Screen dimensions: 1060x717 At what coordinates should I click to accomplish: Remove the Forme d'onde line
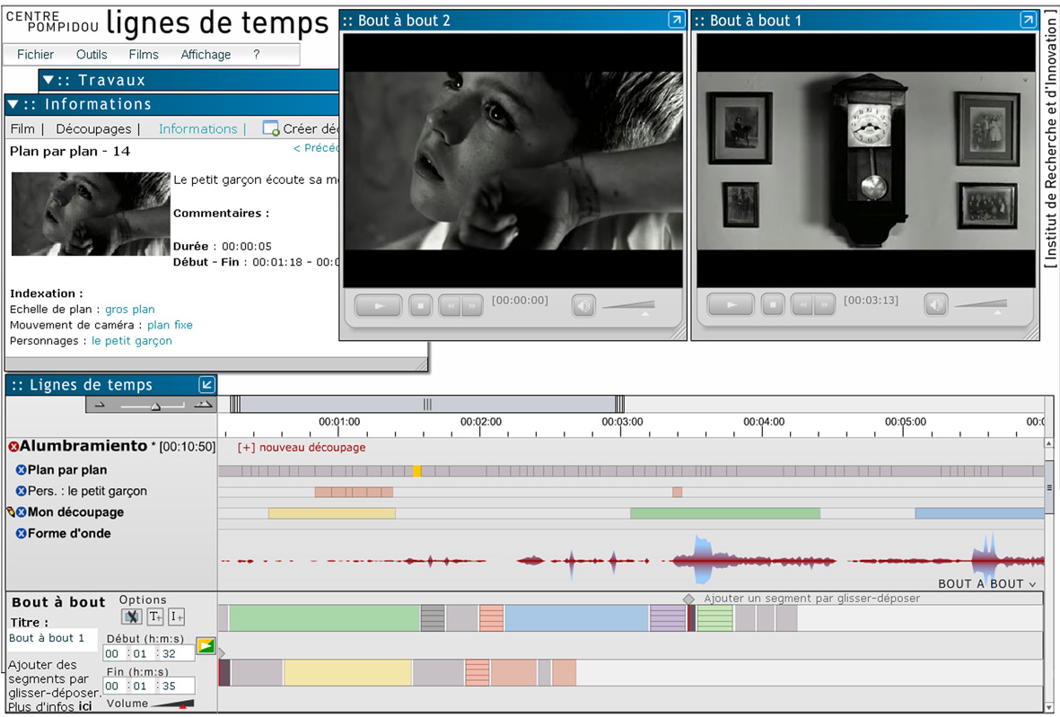pyautogui.click(x=21, y=533)
